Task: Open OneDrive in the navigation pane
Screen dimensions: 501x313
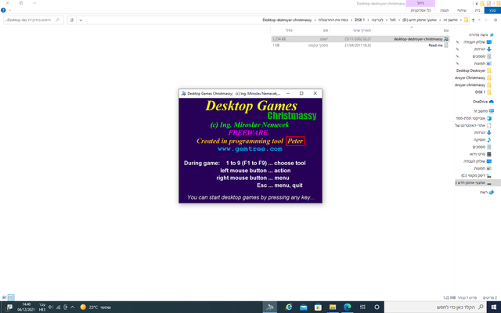Action: (x=483, y=102)
